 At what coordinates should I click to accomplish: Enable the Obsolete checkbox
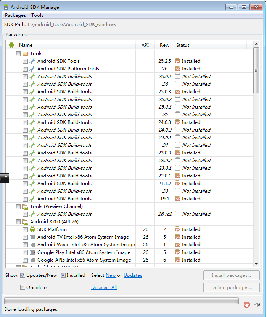click(23, 288)
